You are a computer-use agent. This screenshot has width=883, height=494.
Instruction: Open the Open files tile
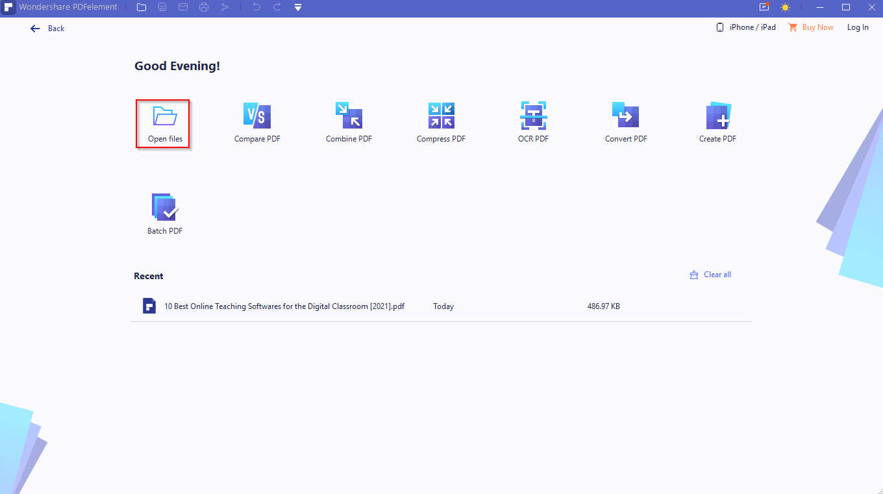pos(163,124)
